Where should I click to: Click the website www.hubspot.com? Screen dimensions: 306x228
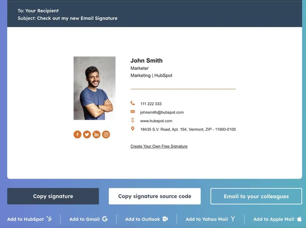[156, 121]
